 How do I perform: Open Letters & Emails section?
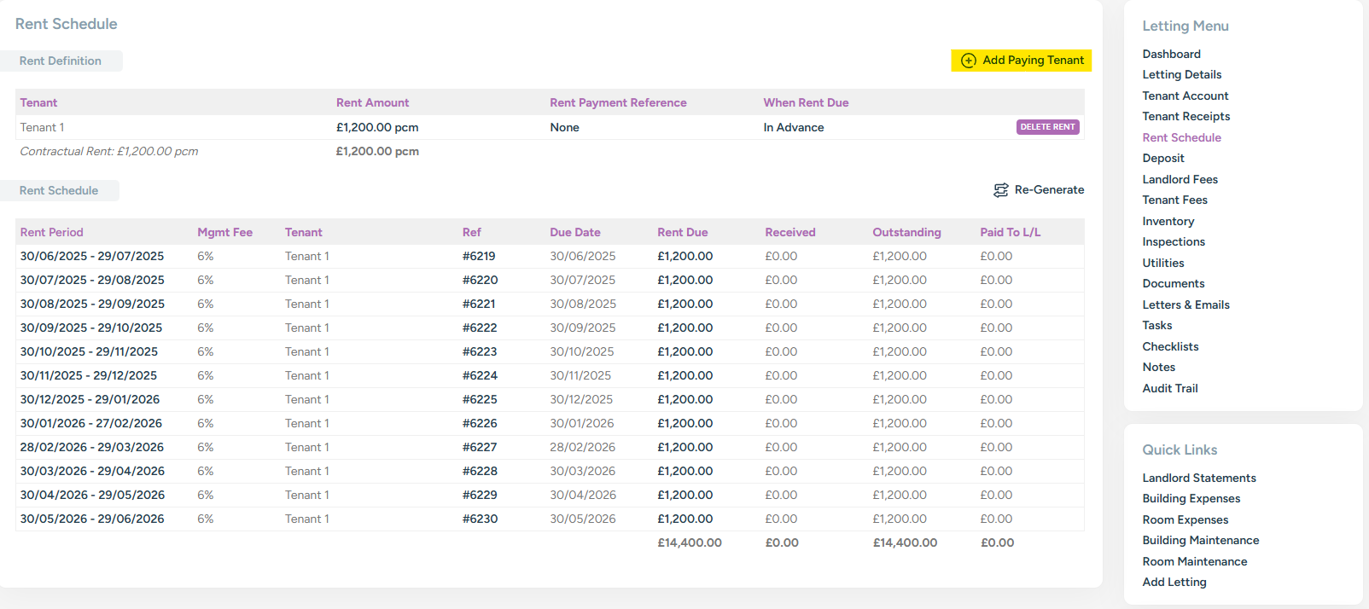pyautogui.click(x=1185, y=304)
